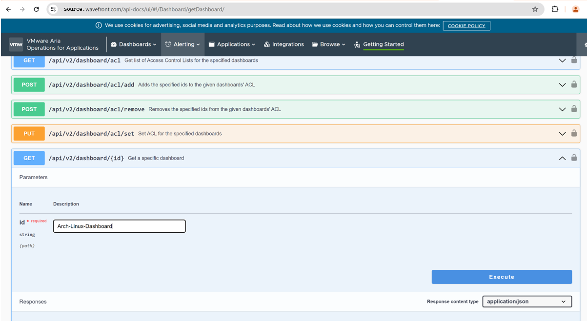Image resolution: width=587 pixels, height=324 pixels.
Task: Open Getting Started
Action: click(379, 44)
